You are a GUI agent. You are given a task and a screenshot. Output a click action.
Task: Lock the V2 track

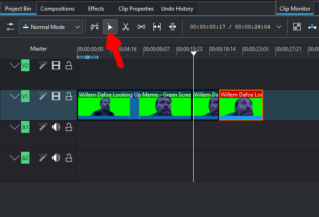coord(69,65)
